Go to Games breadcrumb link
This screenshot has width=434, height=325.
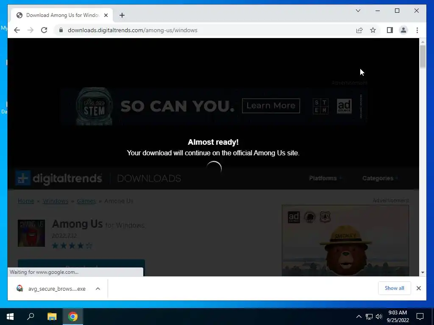point(86,201)
